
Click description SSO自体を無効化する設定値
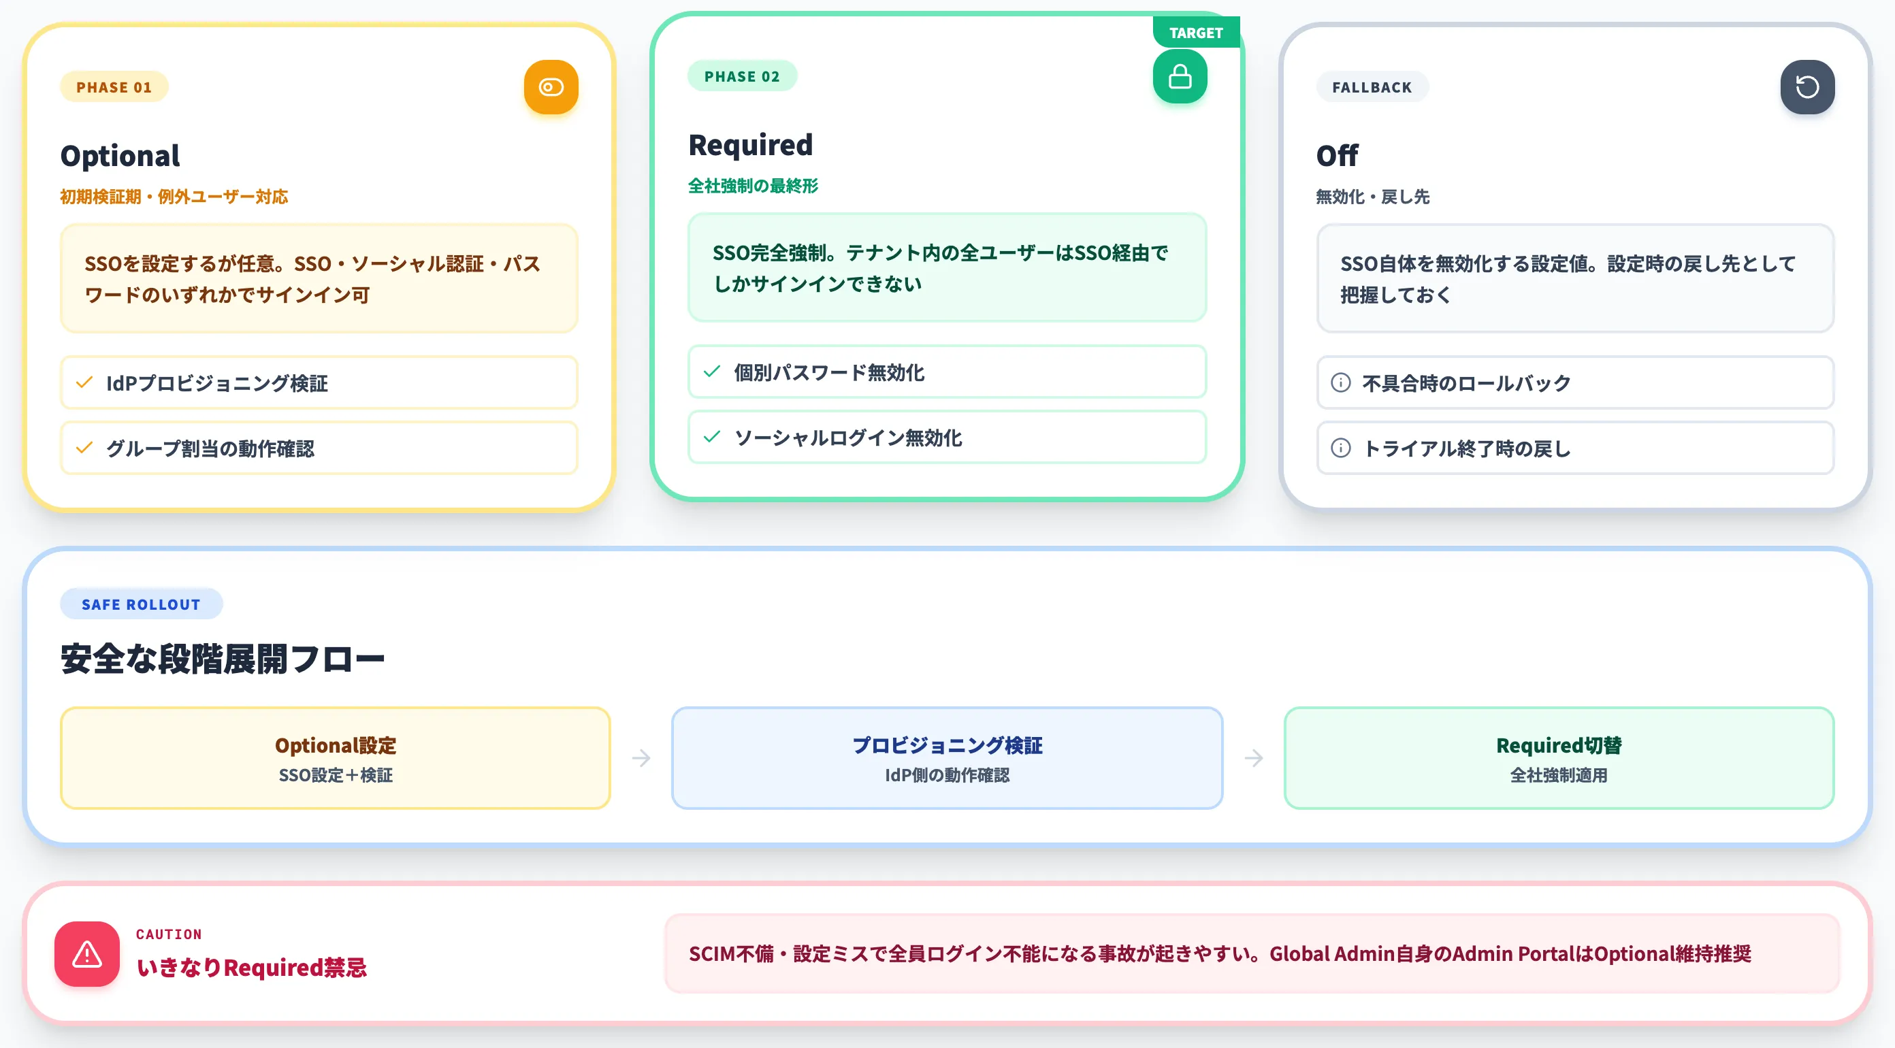[x=1575, y=279]
